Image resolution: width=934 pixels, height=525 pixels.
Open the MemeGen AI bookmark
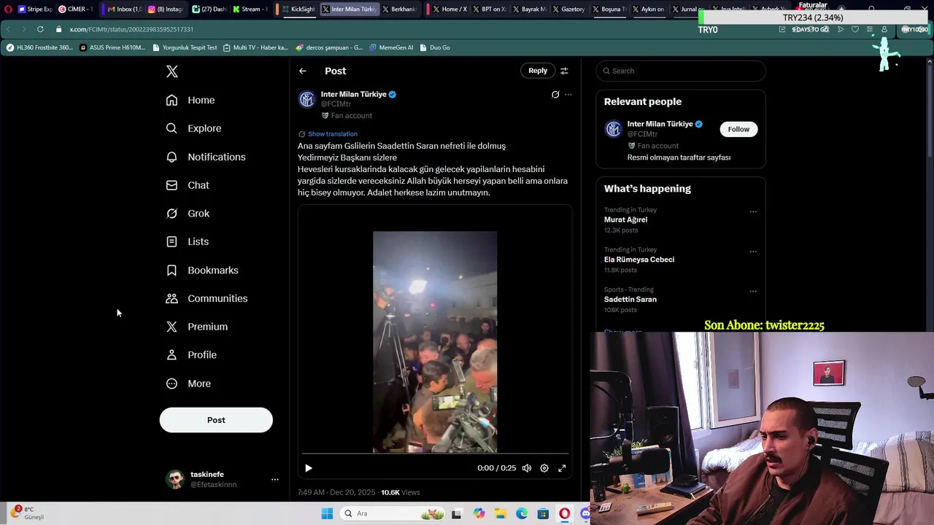coord(391,47)
